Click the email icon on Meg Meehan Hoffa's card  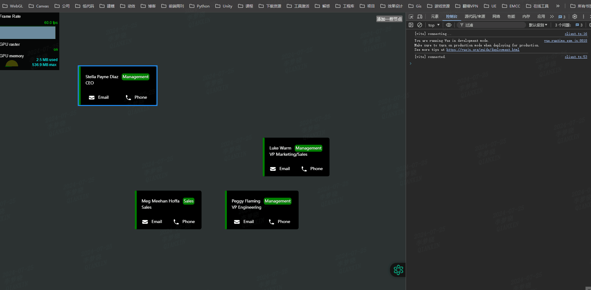pyautogui.click(x=145, y=222)
